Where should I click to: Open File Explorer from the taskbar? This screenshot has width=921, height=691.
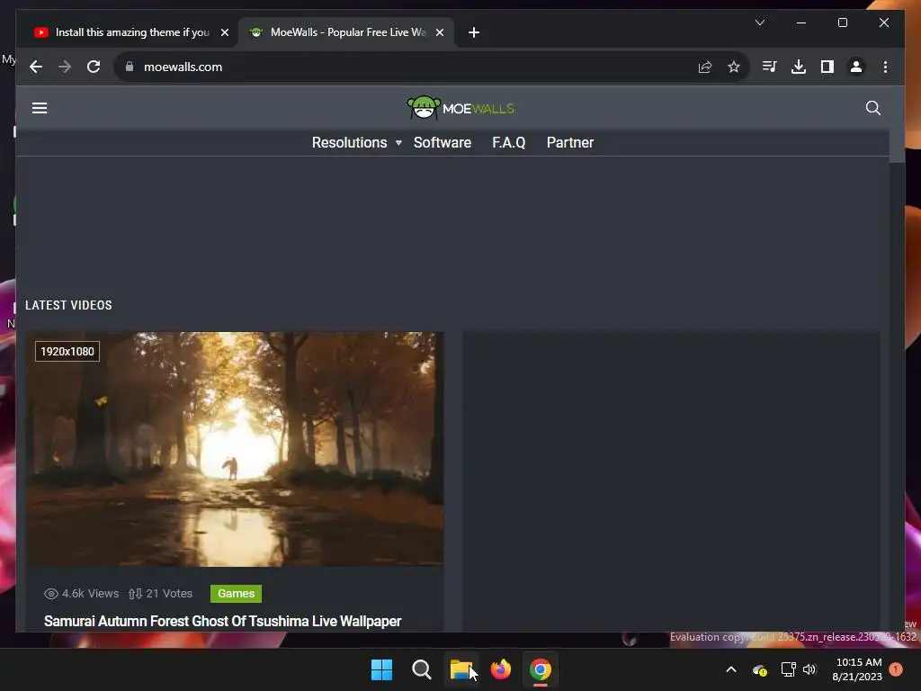461,669
